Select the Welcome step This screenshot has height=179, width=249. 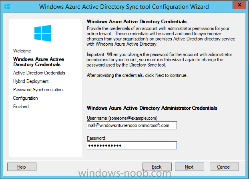tap(22, 51)
